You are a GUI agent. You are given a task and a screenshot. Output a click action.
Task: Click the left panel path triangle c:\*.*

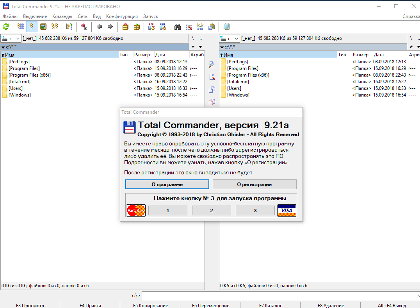[3, 47]
